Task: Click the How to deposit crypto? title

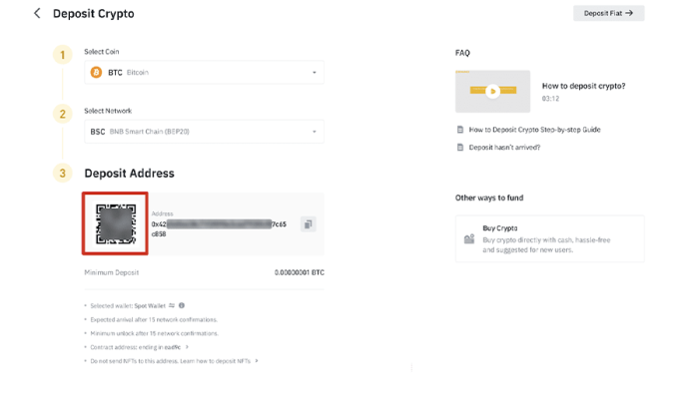Action: pos(583,86)
